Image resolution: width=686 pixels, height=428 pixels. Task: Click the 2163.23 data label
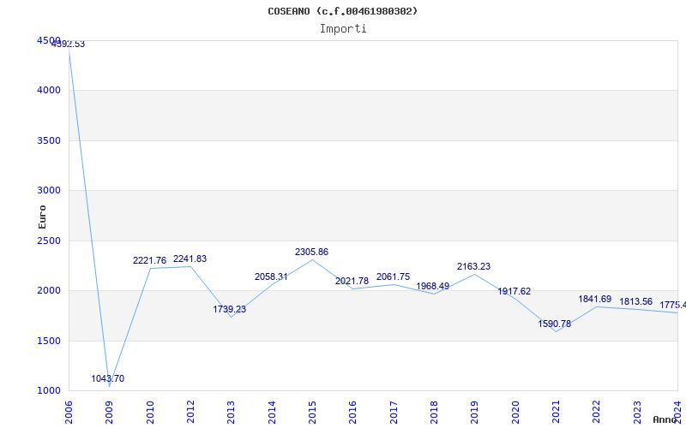click(x=474, y=266)
